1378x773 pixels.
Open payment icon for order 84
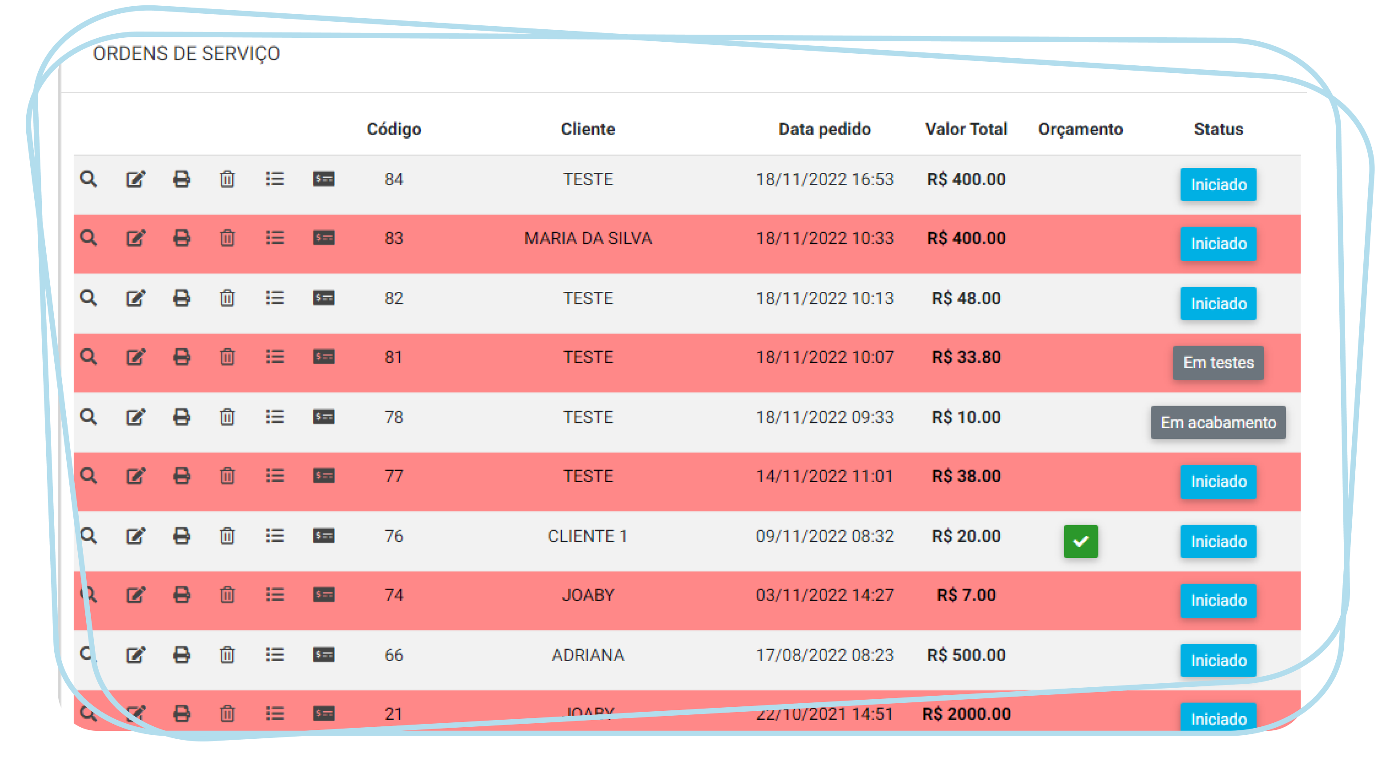(324, 179)
